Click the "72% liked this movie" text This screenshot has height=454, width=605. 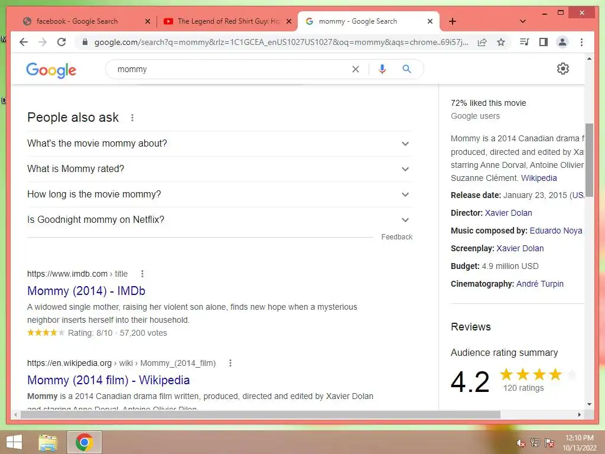(488, 103)
